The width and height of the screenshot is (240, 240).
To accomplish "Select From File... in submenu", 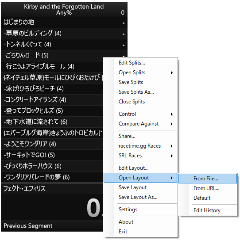I will click(x=208, y=179).
